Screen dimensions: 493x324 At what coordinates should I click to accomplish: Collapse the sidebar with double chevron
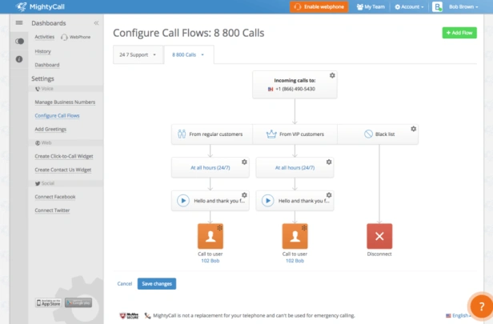click(x=97, y=23)
